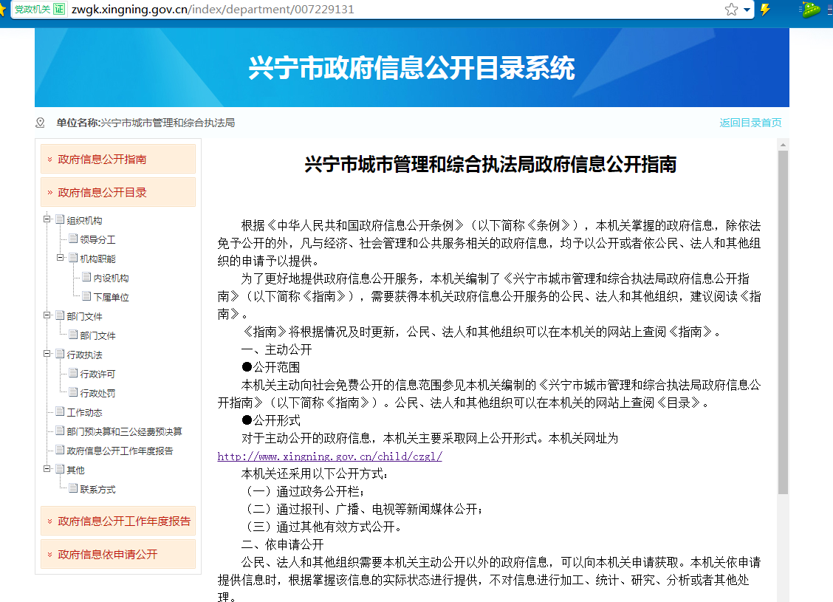Select 领导分工 in the directory tree
Image resolution: width=833 pixels, height=602 pixels.
point(97,239)
